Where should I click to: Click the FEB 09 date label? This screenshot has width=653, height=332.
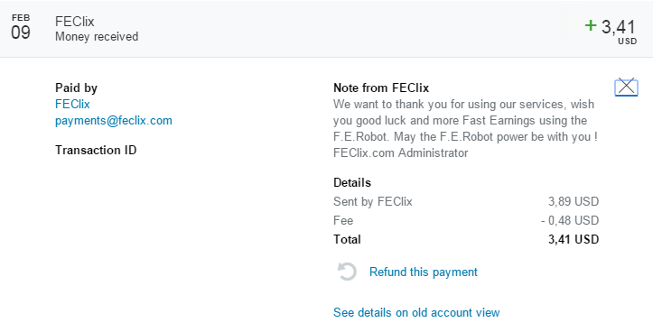point(21,27)
